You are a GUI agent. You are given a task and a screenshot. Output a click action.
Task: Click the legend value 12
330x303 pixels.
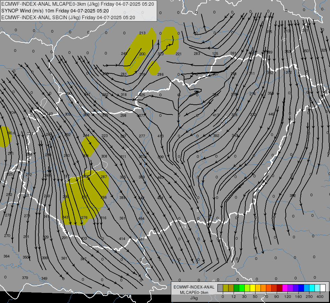tap(234, 297)
